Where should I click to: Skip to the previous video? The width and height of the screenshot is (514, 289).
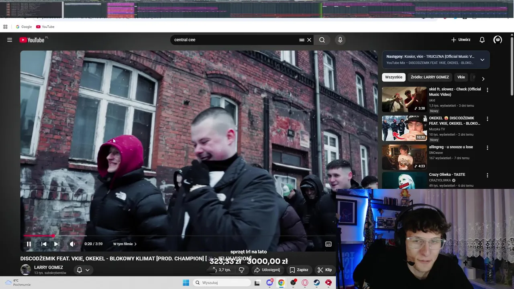tap(44, 244)
